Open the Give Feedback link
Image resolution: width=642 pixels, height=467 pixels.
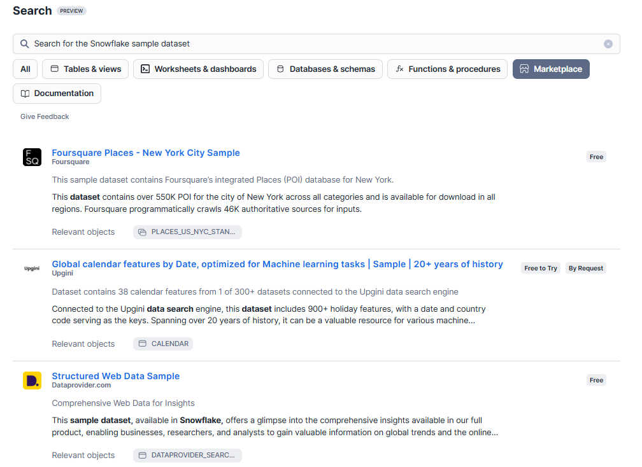[44, 116]
